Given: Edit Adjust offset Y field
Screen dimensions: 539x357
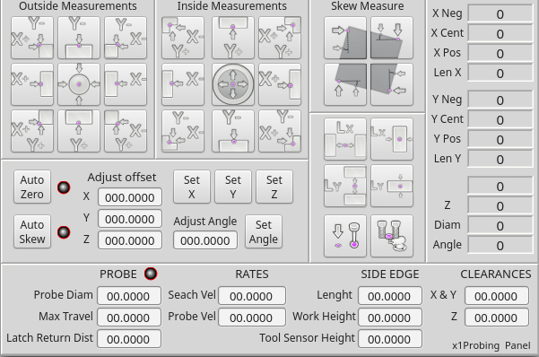Looking at the screenshot, I should coord(130,219).
